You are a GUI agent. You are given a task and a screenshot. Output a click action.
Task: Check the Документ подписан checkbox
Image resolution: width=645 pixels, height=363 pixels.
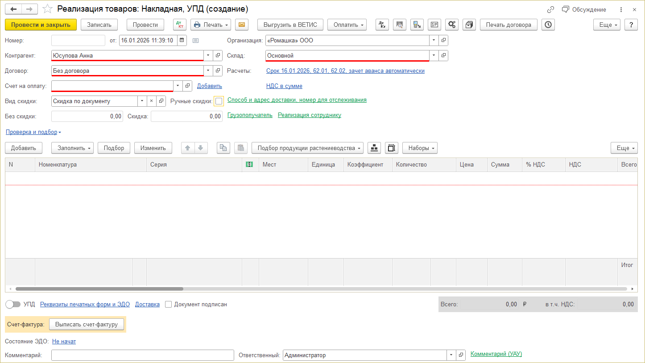pyautogui.click(x=169, y=305)
